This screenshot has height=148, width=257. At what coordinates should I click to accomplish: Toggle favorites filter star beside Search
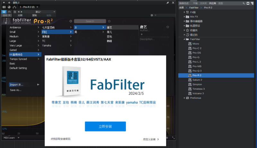[x=109, y=21]
